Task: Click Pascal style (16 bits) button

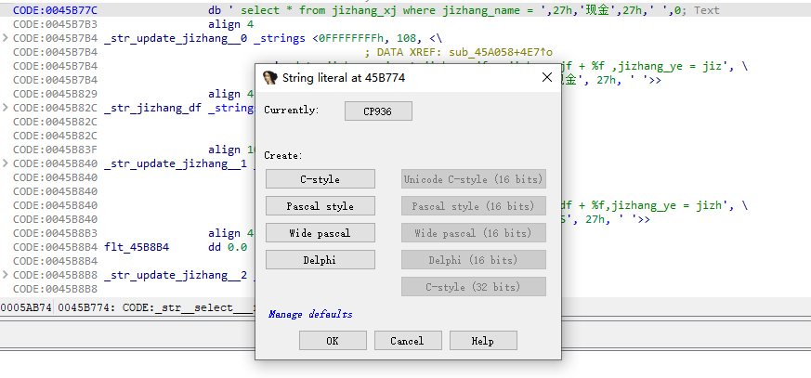Action: (473, 206)
